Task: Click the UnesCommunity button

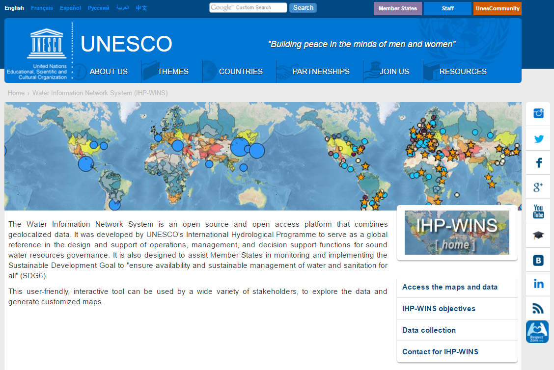Action: coord(498,8)
